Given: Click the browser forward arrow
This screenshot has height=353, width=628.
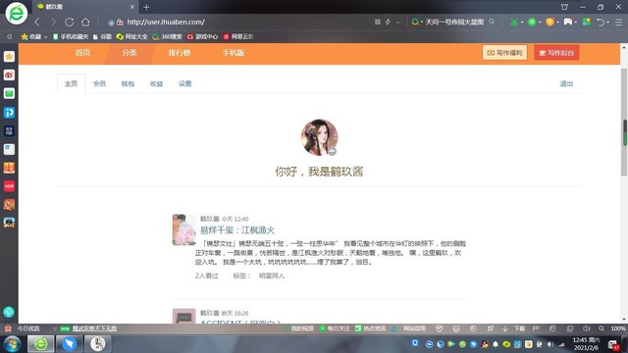Looking at the screenshot, I should click(x=53, y=22).
